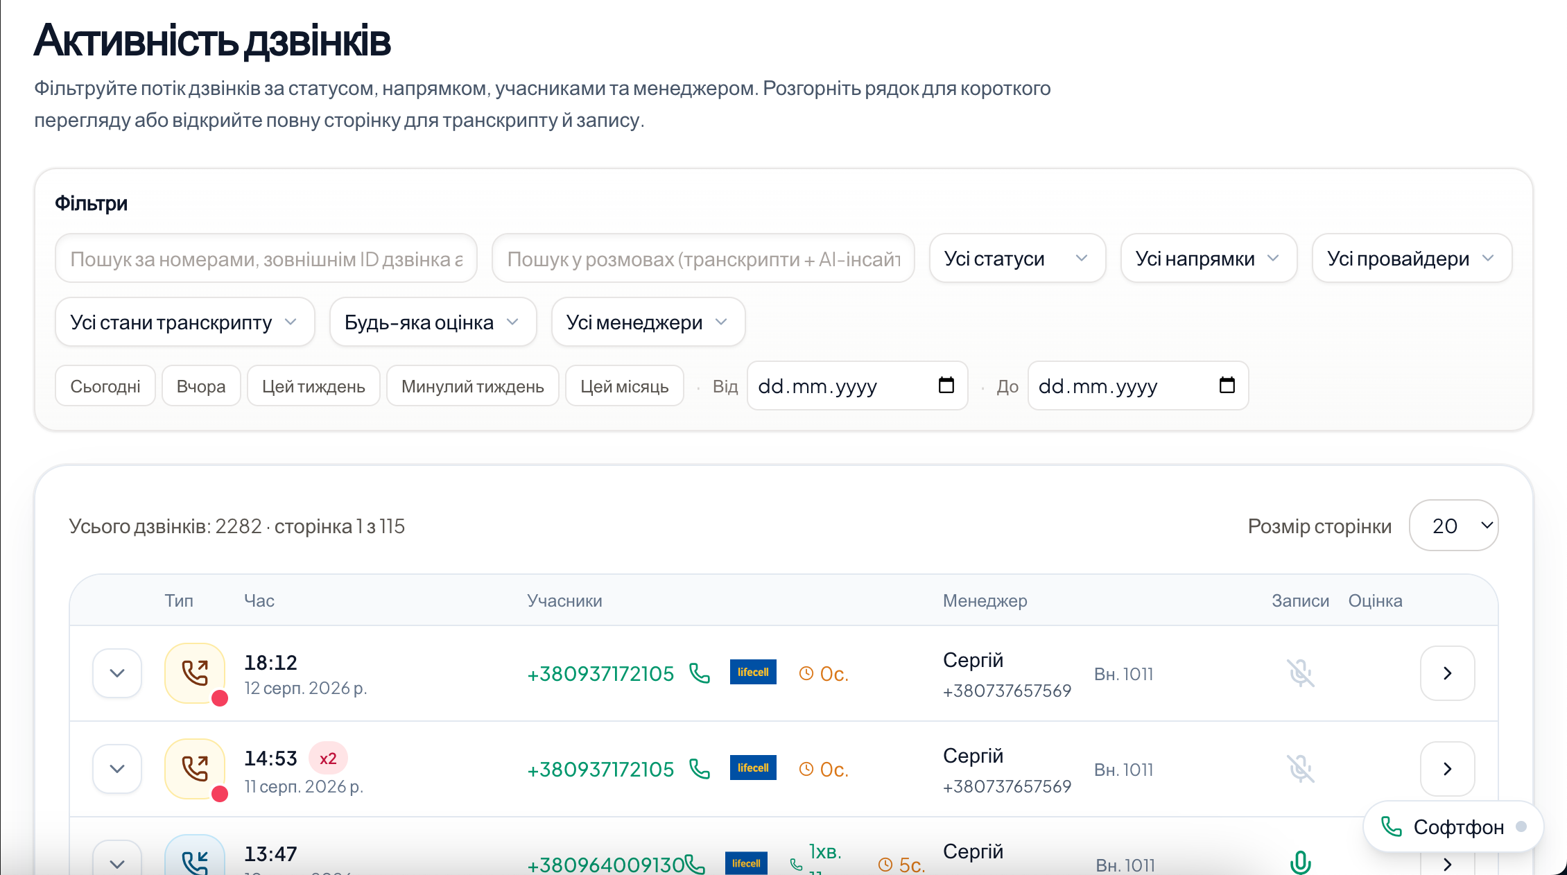Open 'Усі стани транскрипту' dropdown

click(x=185, y=322)
